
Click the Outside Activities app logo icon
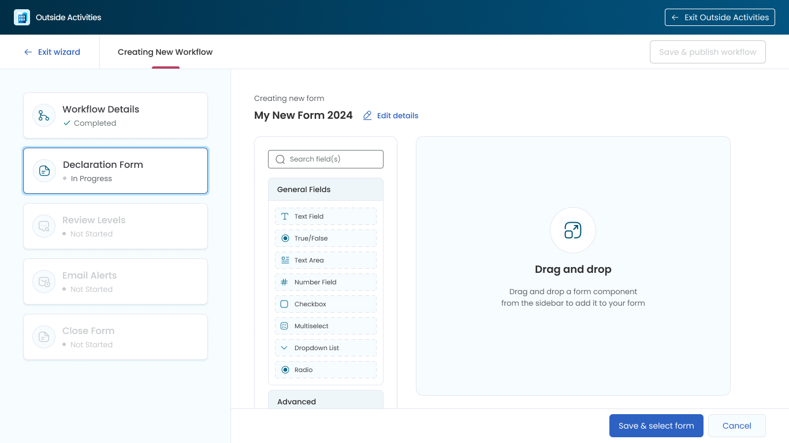[22, 17]
